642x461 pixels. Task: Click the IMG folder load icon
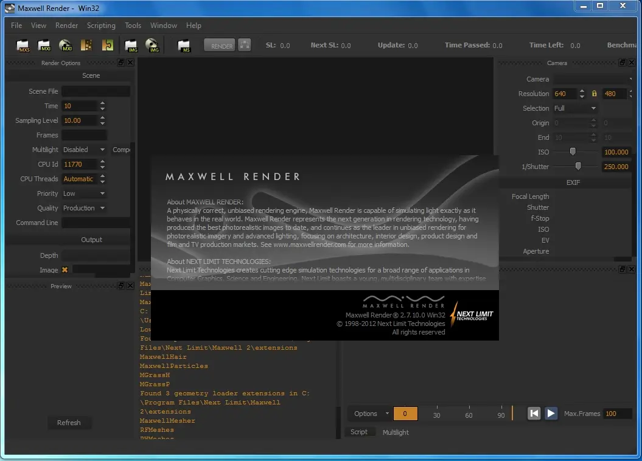click(131, 46)
